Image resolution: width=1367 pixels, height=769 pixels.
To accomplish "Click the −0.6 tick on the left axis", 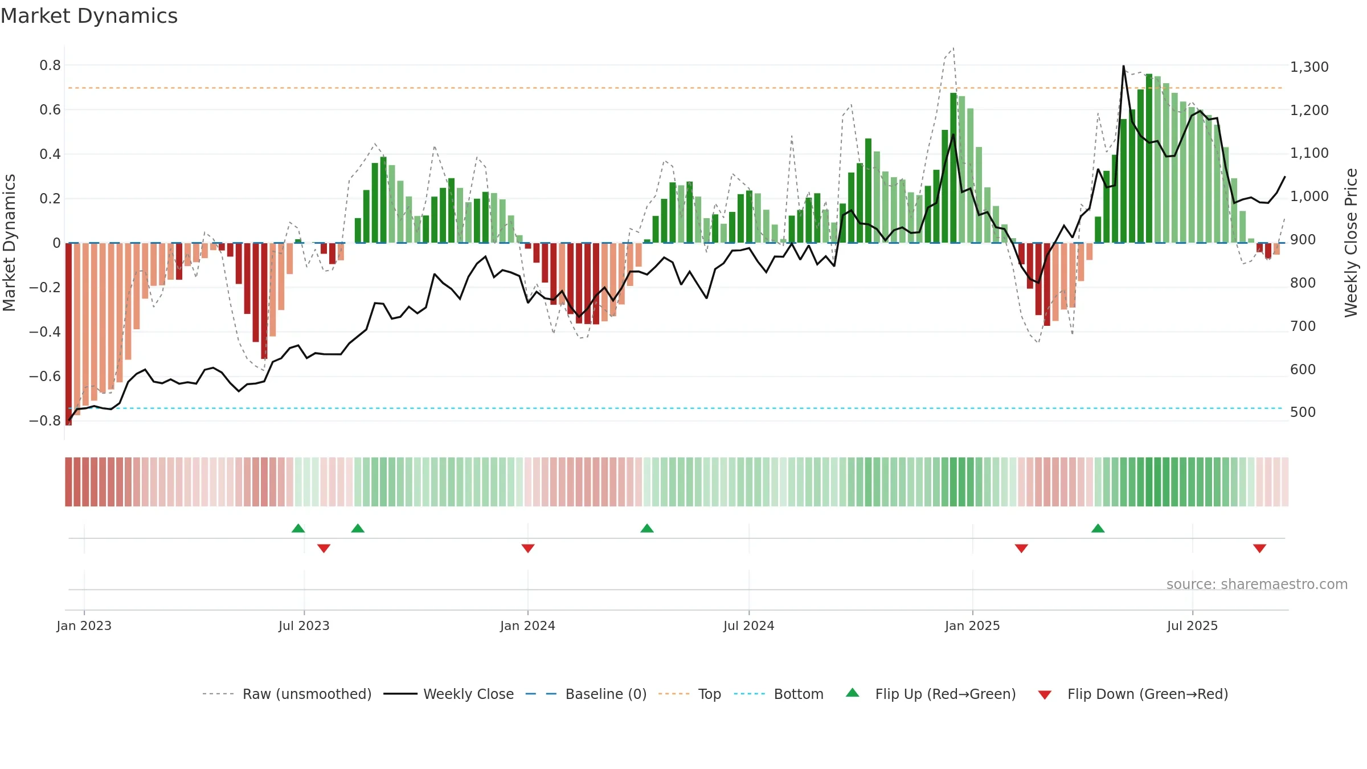I will (x=45, y=377).
